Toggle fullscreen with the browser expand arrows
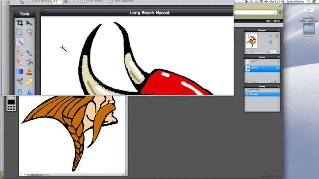This screenshot has width=319, height=179. click(x=280, y=6)
